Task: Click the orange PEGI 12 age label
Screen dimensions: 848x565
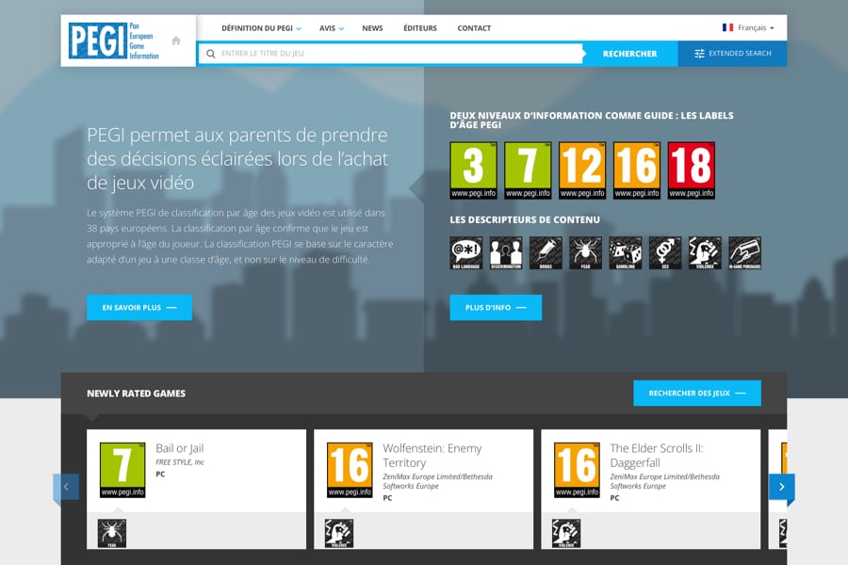Action: pyautogui.click(x=581, y=170)
